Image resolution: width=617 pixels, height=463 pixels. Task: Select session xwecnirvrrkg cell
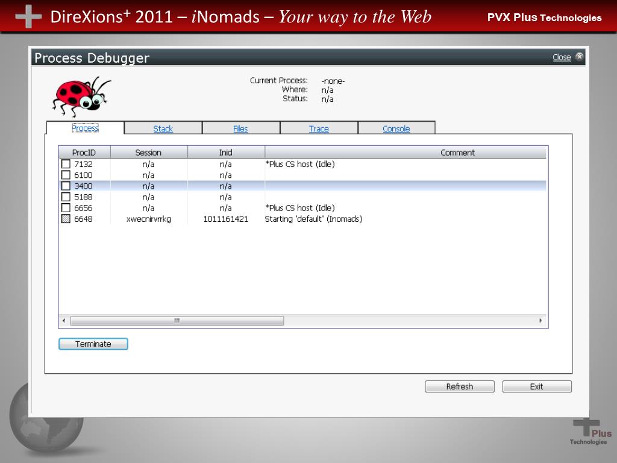[x=149, y=219]
